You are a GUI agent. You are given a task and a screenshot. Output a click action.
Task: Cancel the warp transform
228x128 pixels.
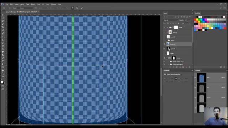pos(77,8)
